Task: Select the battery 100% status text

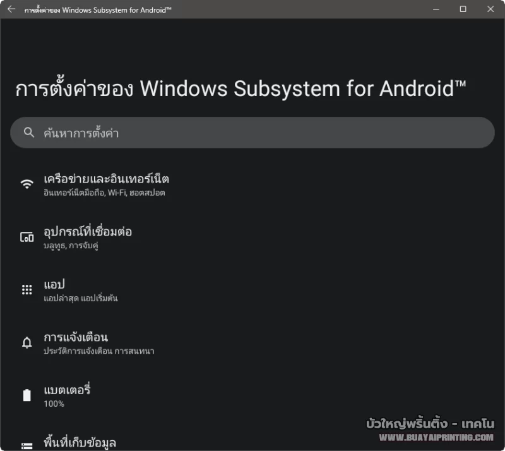Action: [x=54, y=404]
